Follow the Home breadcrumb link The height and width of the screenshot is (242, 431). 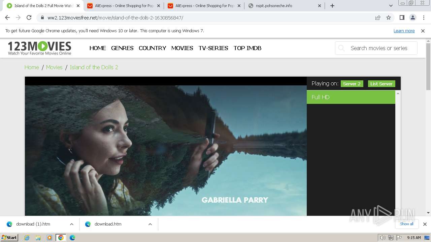point(32,67)
